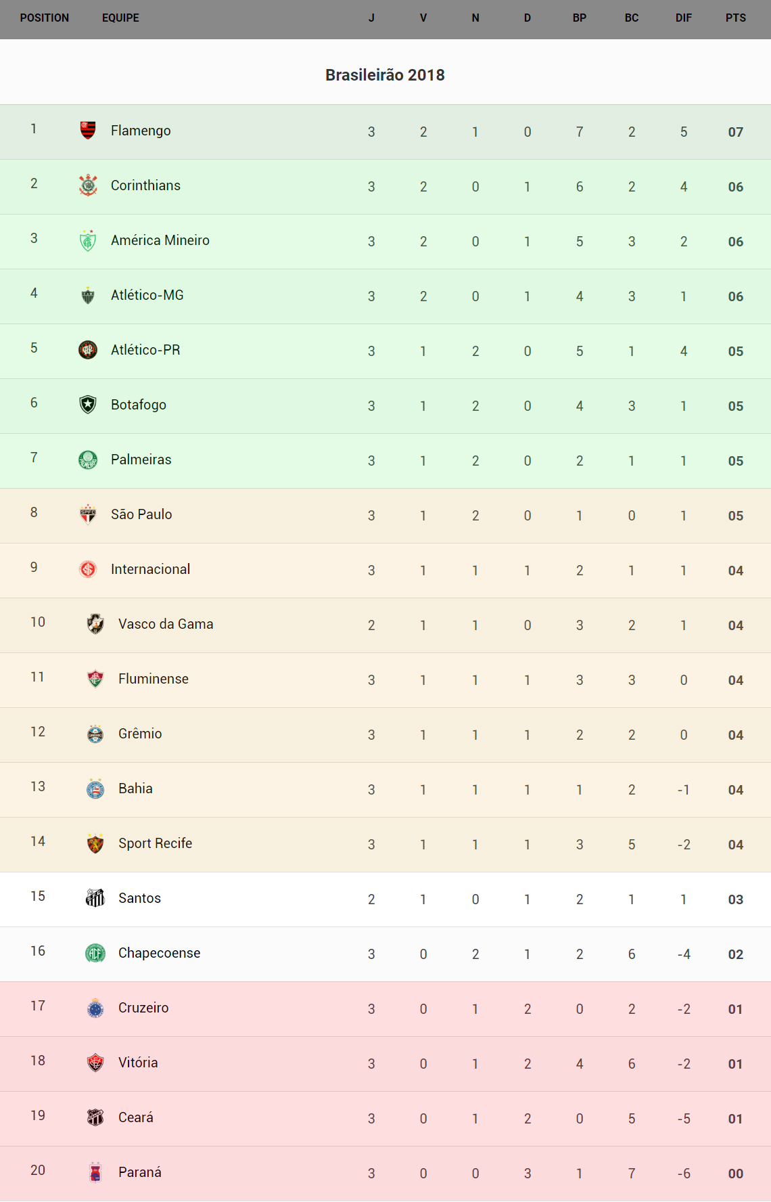Click the Flamengo club crest icon

coord(88,130)
